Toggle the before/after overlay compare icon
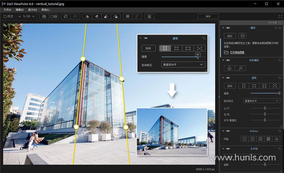Image resolution: width=284 pixels, height=173 pixels. (x=44, y=16)
